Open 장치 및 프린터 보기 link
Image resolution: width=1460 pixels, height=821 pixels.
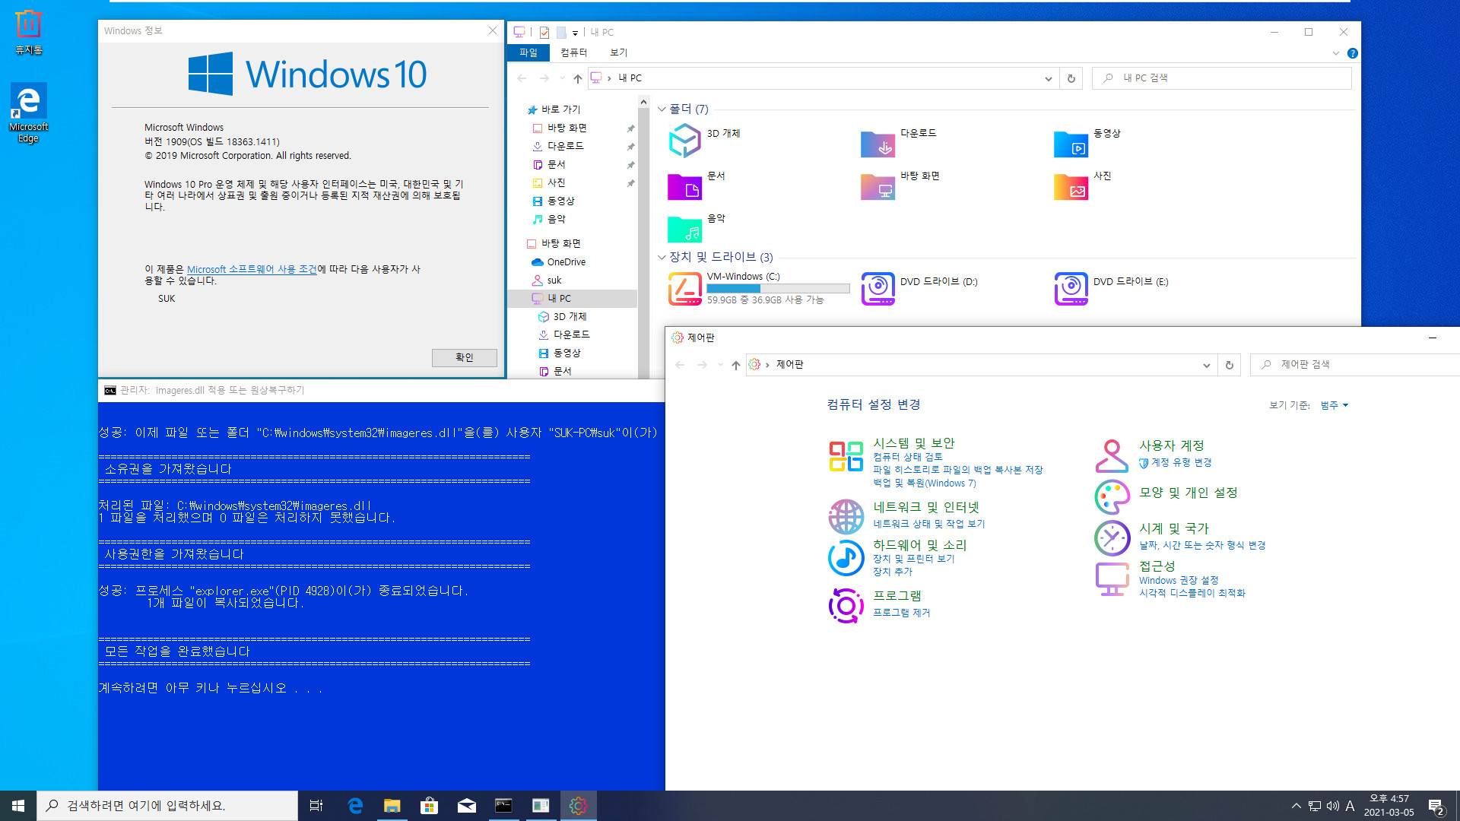click(913, 559)
